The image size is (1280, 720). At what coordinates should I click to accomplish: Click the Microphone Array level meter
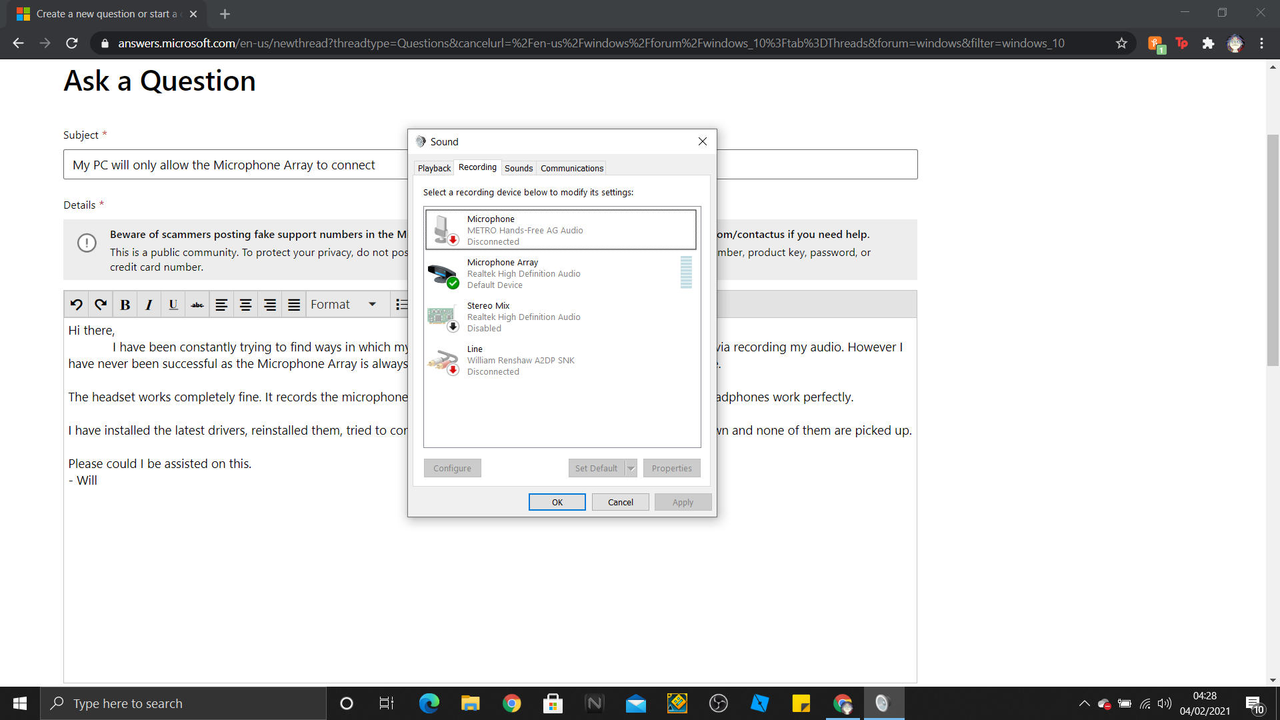click(x=686, y=272)
